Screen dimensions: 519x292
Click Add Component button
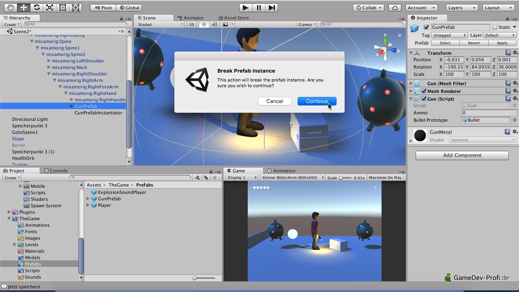pyautogui.click(x=462, y=155)
